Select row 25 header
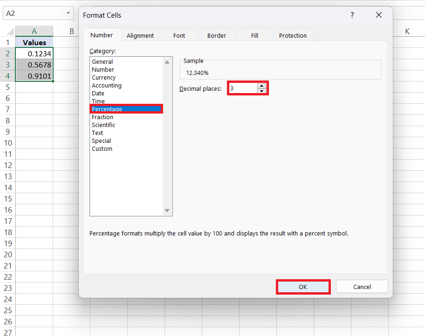 [x=7, y=310]
